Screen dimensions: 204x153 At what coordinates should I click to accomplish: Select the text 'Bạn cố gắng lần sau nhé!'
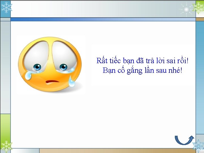coord(142,71)
